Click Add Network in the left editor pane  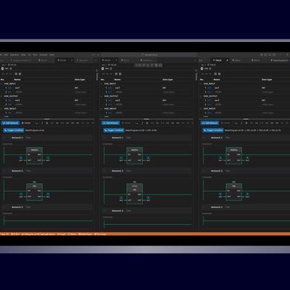pos(10,123)
